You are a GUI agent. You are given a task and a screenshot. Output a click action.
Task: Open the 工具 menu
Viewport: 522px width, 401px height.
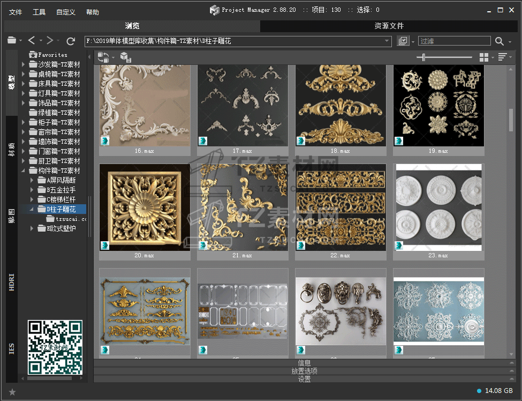tap(39, 12)
